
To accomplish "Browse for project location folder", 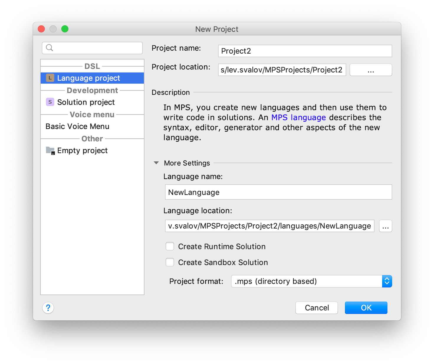I will 371,70.
